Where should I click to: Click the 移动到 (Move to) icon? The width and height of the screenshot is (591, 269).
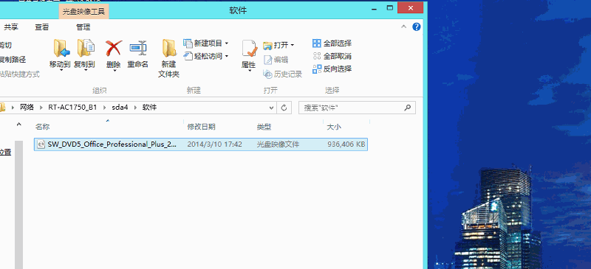click(61, 48)
